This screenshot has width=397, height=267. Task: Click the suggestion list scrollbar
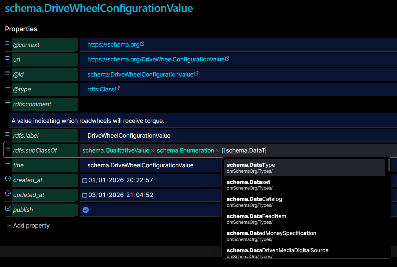coord(389,165)
